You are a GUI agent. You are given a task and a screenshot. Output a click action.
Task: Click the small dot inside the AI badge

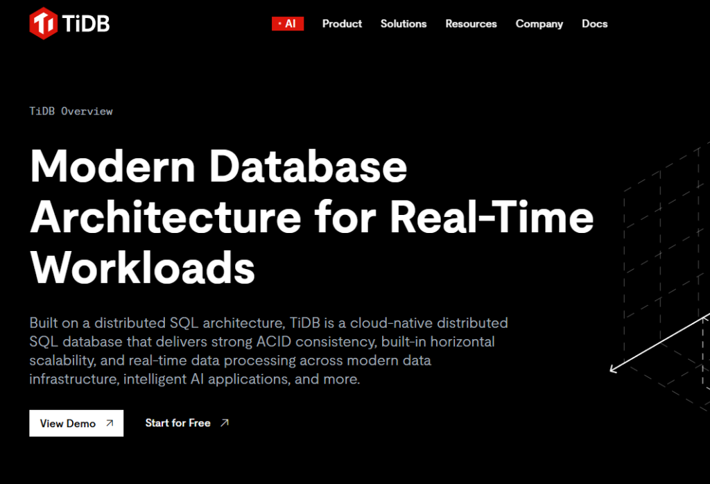click(x=280, y=24)
